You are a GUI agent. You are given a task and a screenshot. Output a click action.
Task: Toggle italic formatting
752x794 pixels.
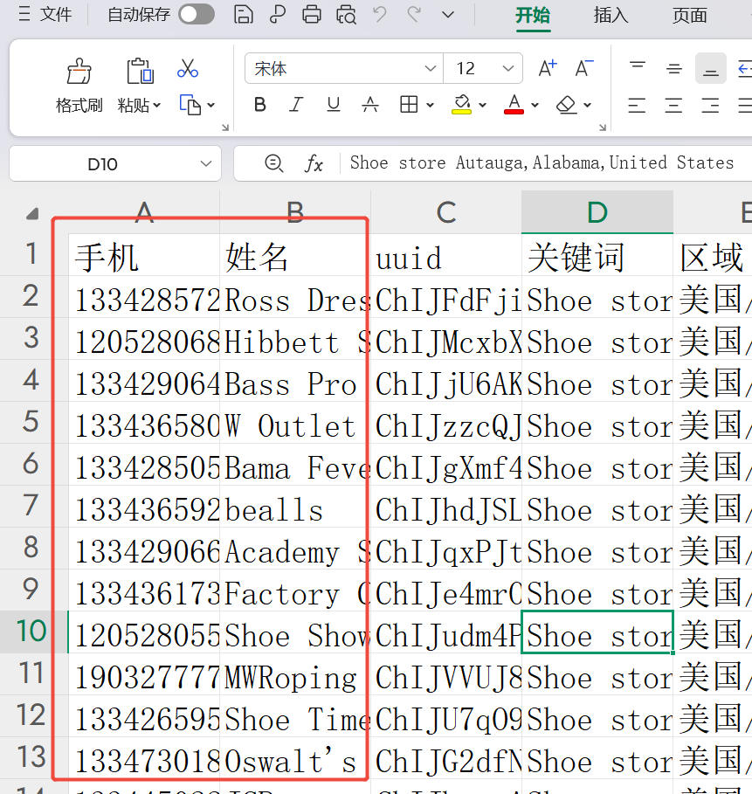(296, 104)
